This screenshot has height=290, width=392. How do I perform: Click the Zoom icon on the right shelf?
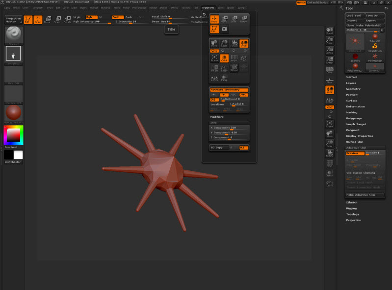(330, 41)
